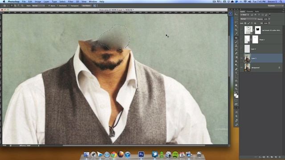Delete the selected layer
Screen dimensions: 285x160
click(x=280, y=157)
